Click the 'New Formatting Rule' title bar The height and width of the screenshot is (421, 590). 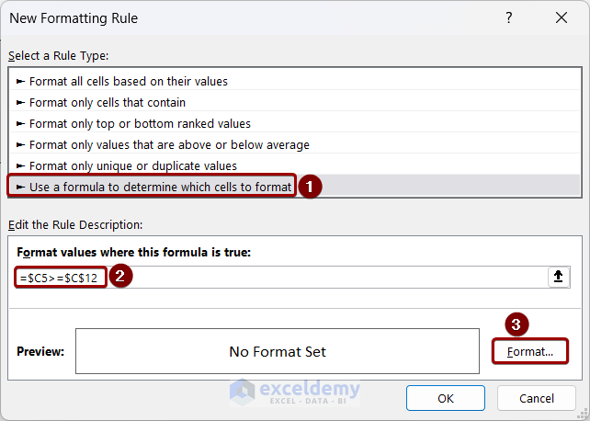pyautogui.click(x=230, y=18)
